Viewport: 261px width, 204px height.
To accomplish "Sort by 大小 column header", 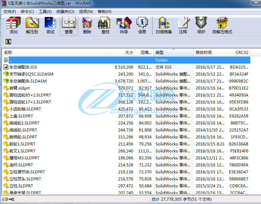I will pos(122,53).
